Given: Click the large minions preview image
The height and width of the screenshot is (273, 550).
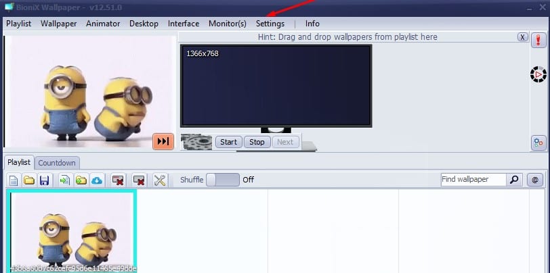Looking at the screenshot, I should (89, 92).
